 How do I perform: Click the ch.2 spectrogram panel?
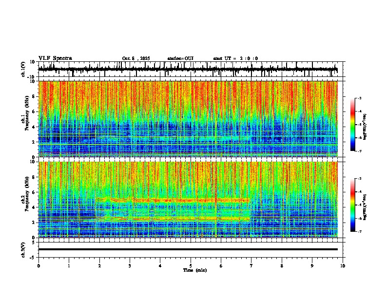pyautogui.click(x=188, y=200)
